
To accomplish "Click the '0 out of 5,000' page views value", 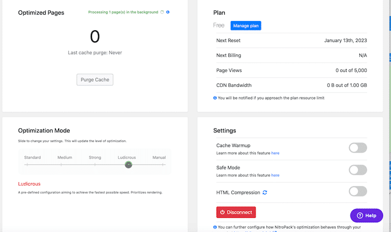I will click(351, 70).
